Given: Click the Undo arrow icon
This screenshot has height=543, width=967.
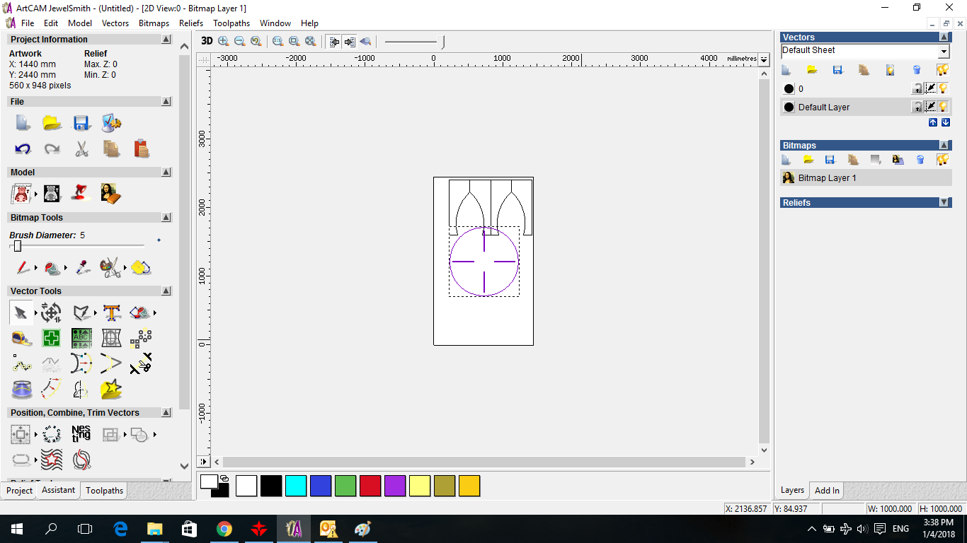Looking at the screenshot, I should point(23,149).
